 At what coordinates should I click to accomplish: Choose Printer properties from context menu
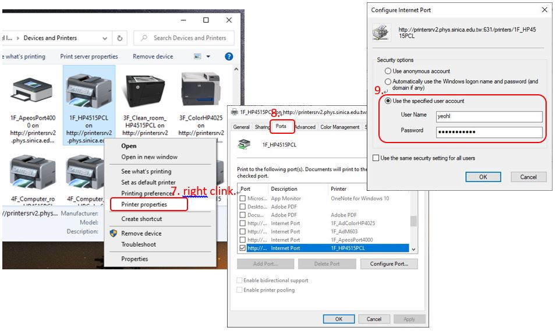coord(144,204)
